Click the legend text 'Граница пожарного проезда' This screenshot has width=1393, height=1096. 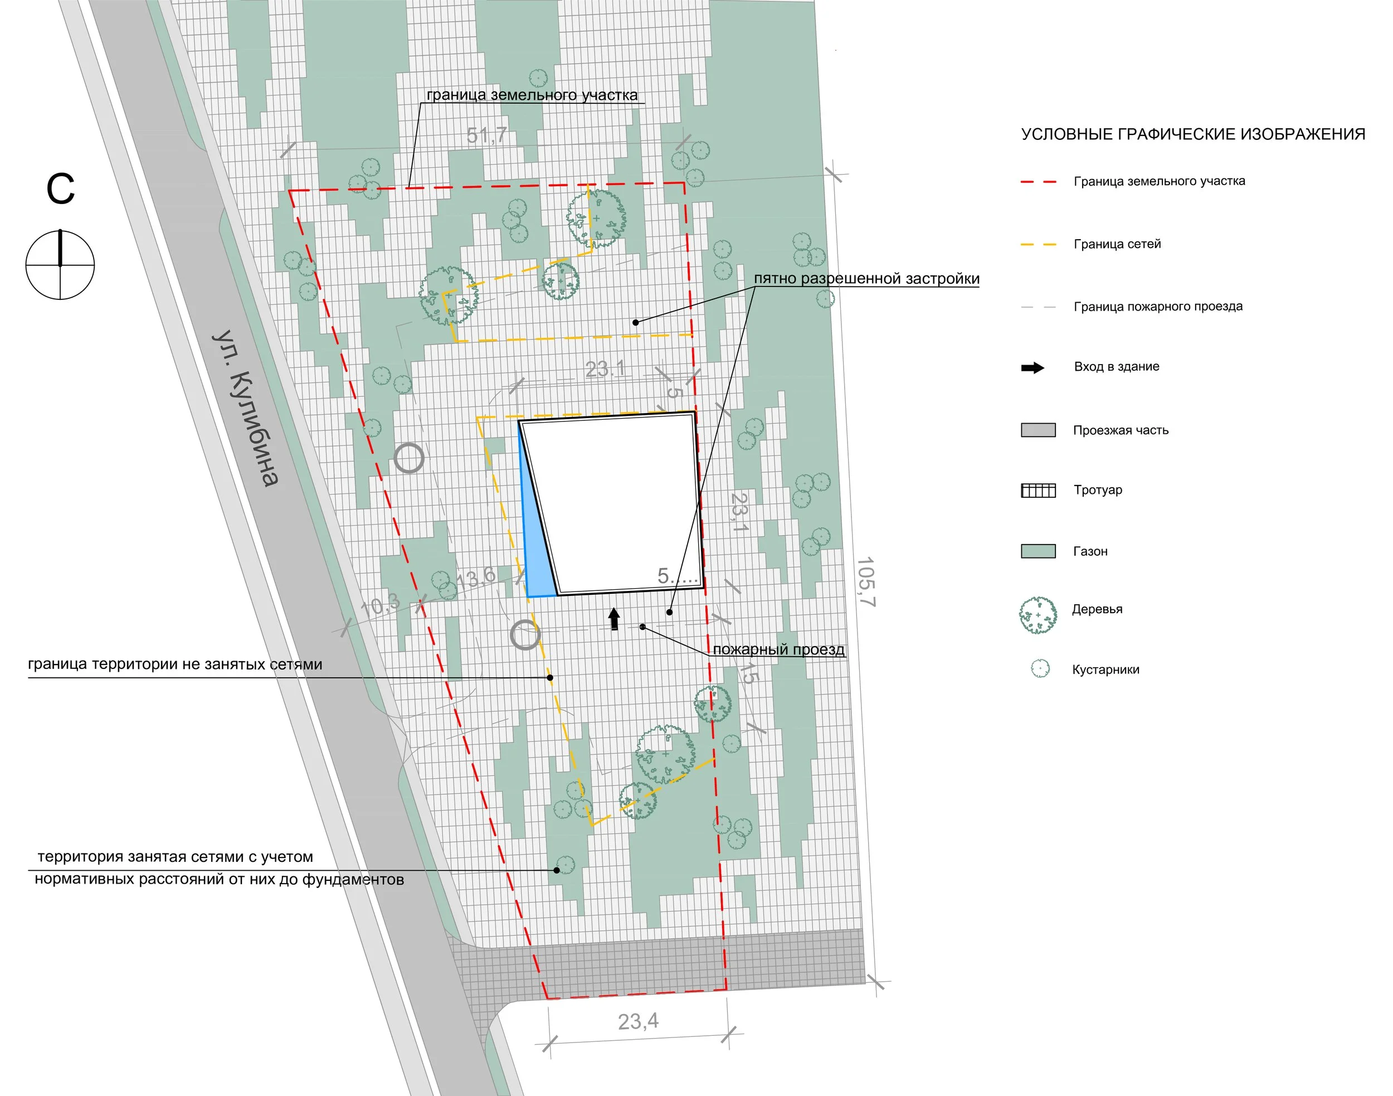[1158, 307]
